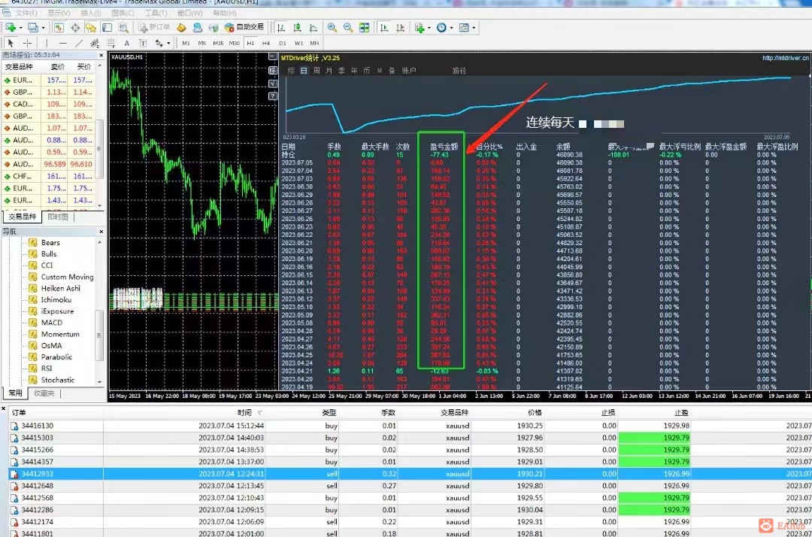Expand the Profiles dropdown arrow
The height and width of the screenshot is (537, 812).
point(43,27)
